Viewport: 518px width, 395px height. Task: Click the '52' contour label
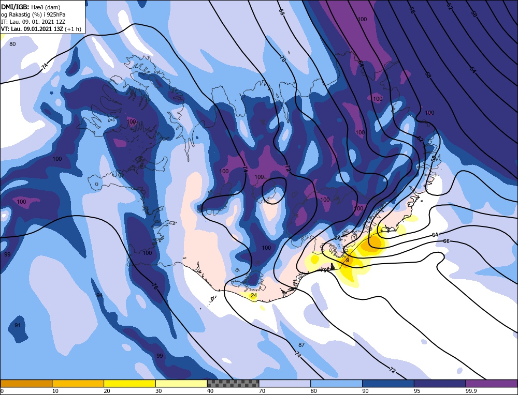(x=450, y=7)
